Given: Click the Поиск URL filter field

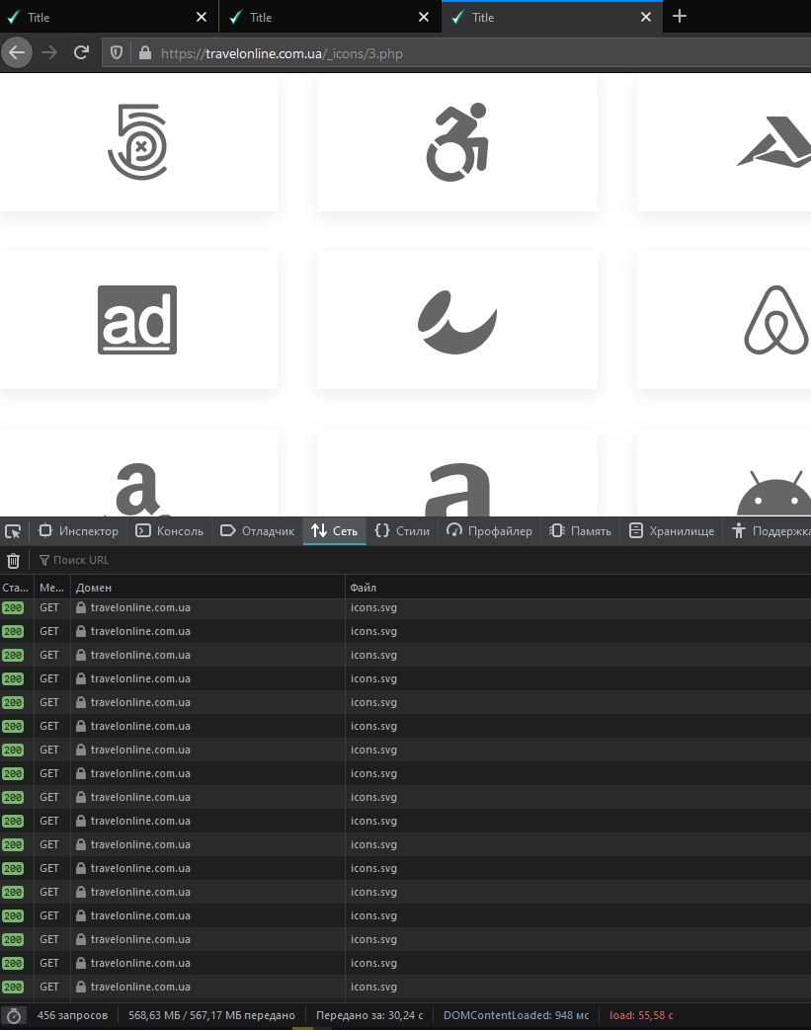Looking at the screenshot, I should click(x=421, y=560).
